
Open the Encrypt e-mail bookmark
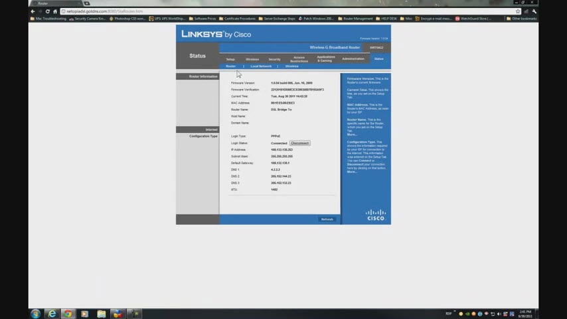(x=433, y=19)
